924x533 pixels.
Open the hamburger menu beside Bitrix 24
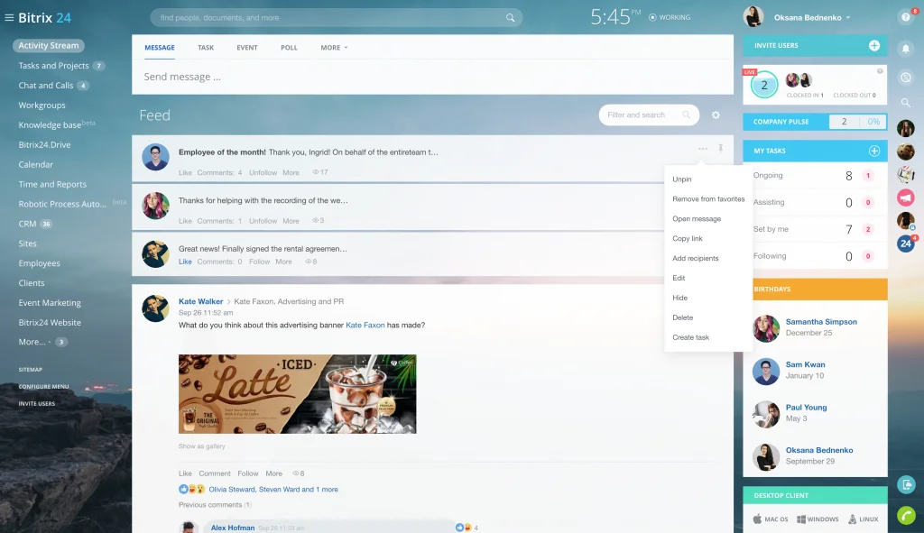click(9, 18)
